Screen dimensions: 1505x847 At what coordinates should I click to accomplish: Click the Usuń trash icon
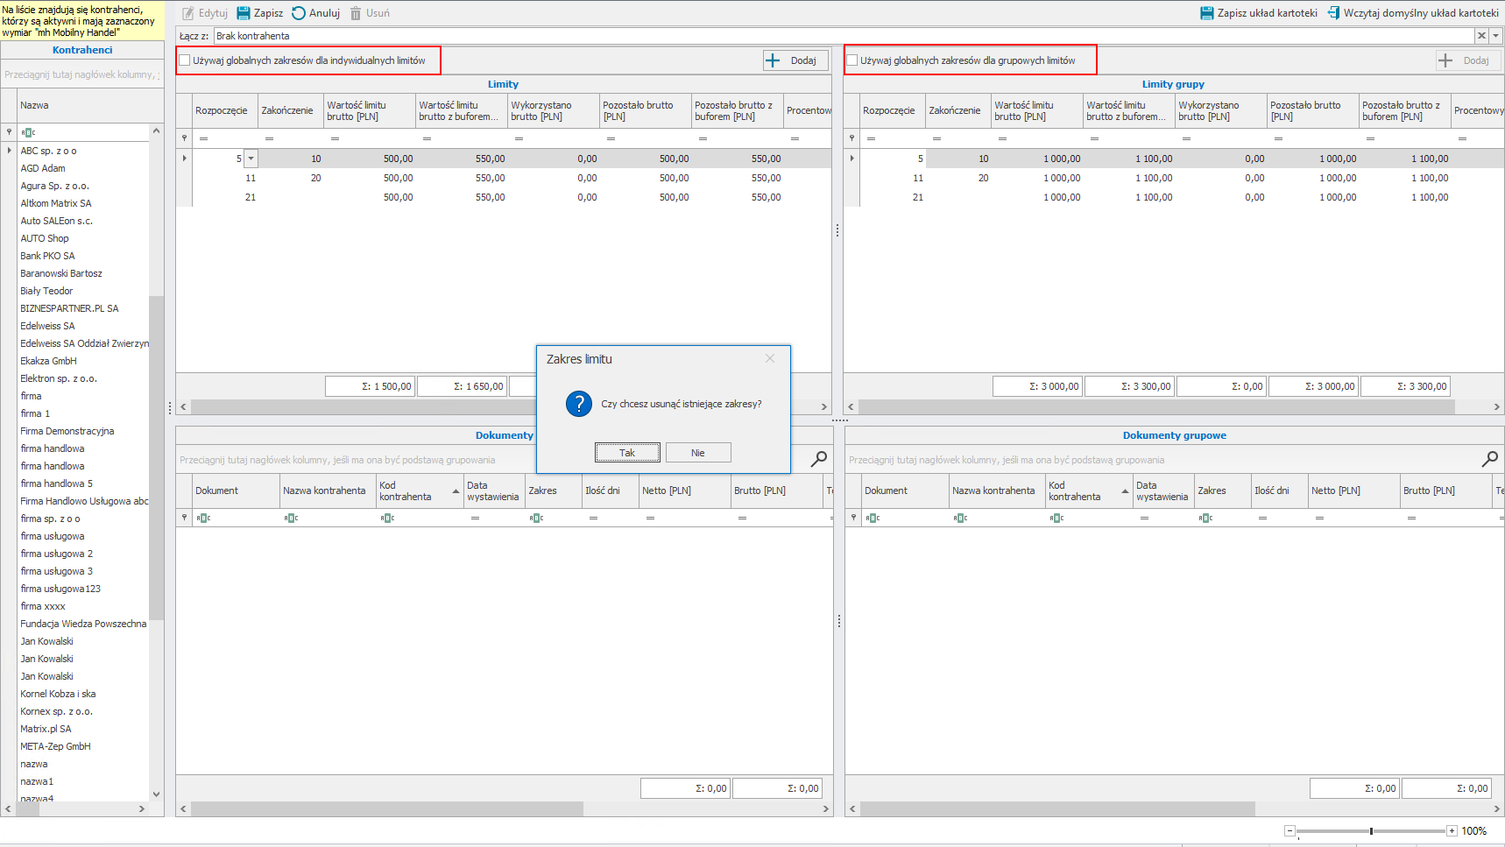pos(356,13)
